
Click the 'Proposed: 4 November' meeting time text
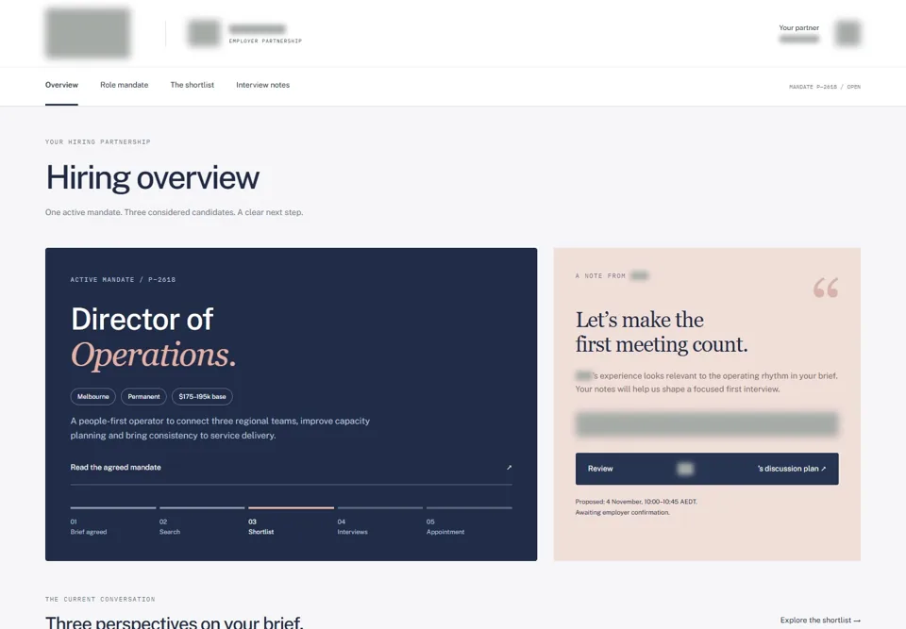tap(636, 502)
